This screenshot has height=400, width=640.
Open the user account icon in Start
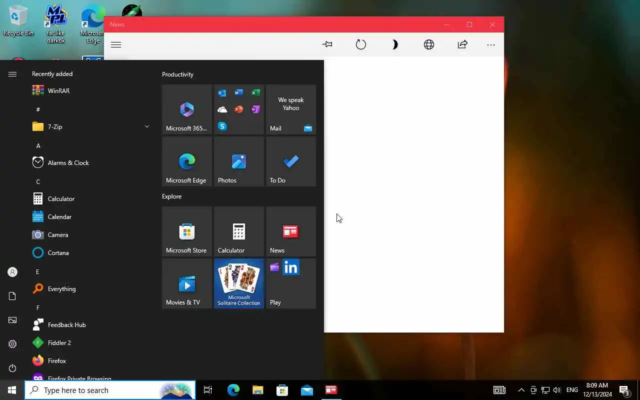click(x=12, y=272)
